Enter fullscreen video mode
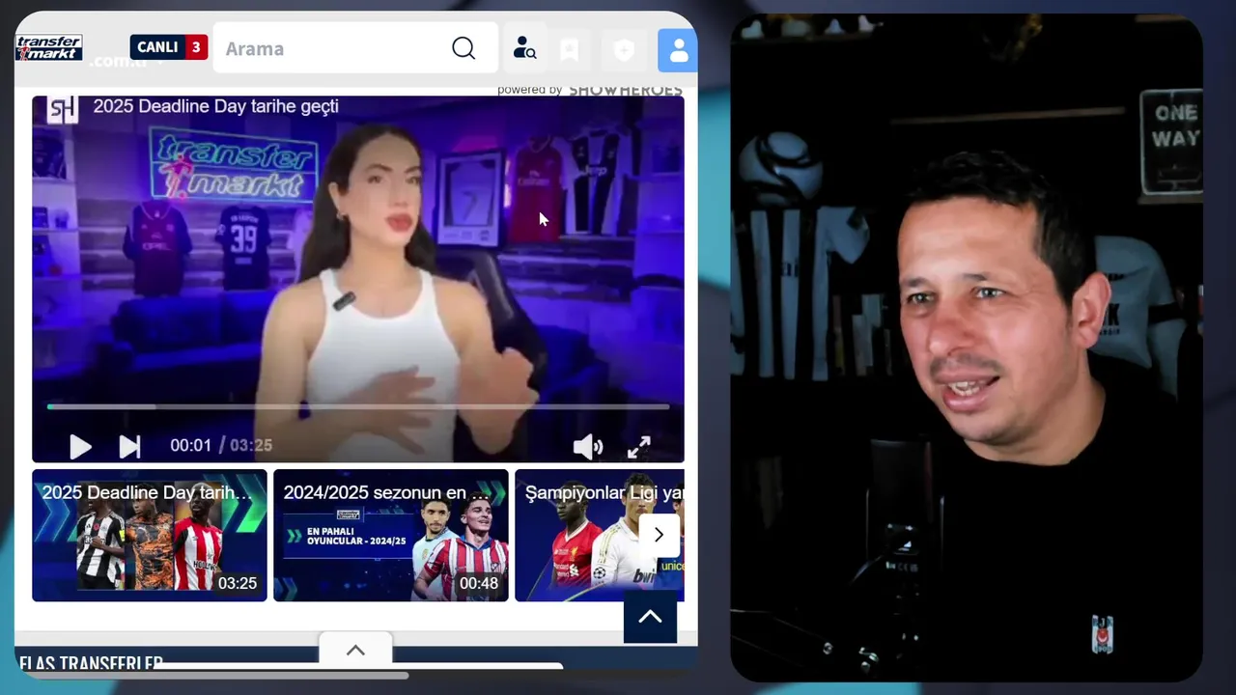 [638, 447]
